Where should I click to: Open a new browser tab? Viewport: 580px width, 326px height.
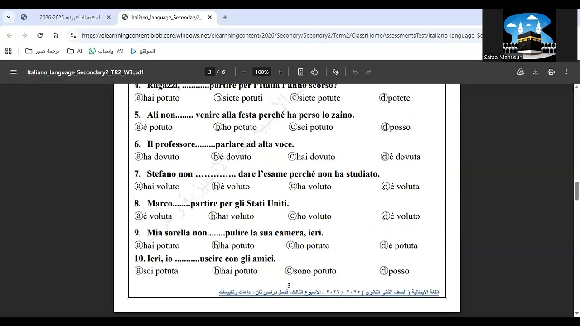tap(225, 17)
